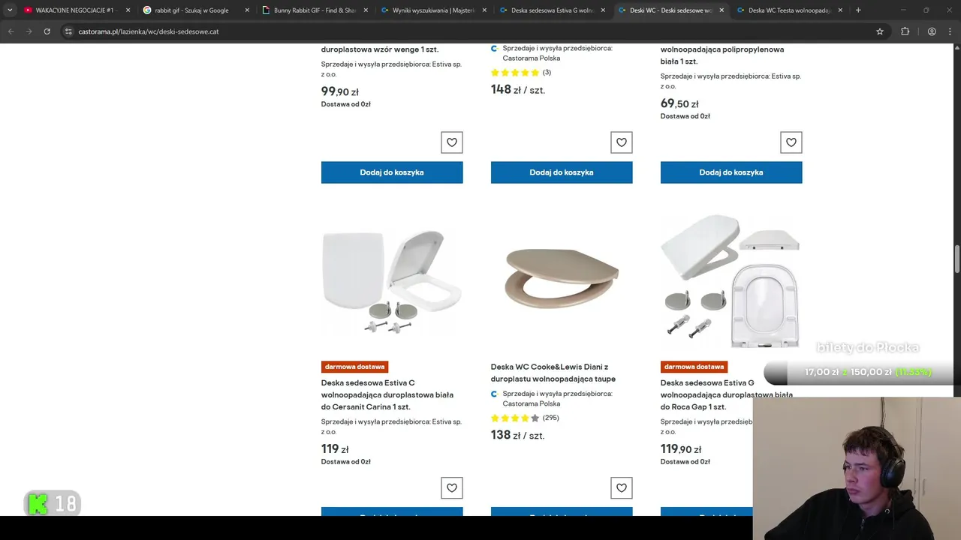The height and width of the screenshot is (540, 961).
Task: Open Deska WC Cooke&Lewis Diani product link
Action: click(553, 373)
